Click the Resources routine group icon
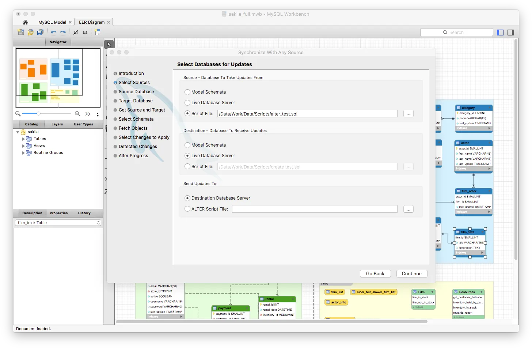Image resolution: width=532 pixels, height=348 pixels. tap(456, 292)
